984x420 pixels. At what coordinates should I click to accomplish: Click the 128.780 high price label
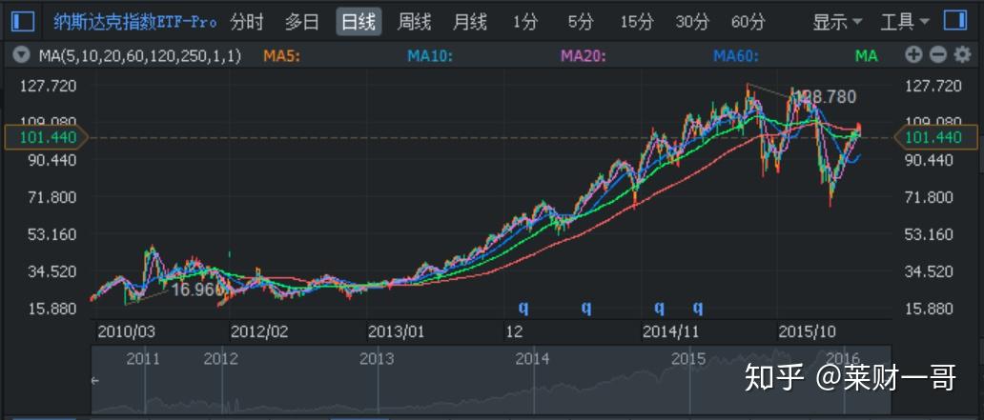pos(824,97)
